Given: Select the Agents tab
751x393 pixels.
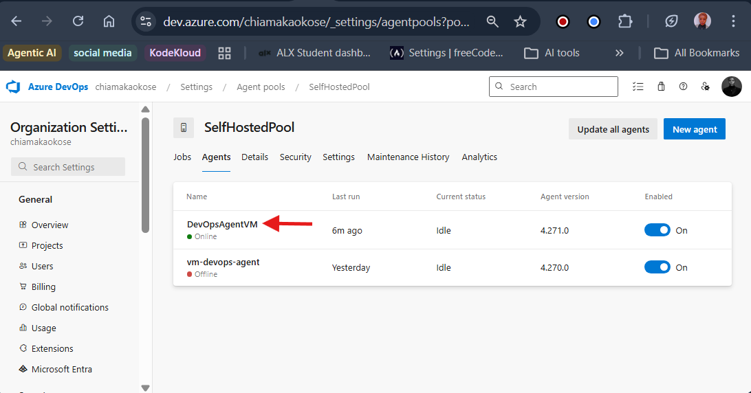Looking at the screenshot, I should 216,157.
